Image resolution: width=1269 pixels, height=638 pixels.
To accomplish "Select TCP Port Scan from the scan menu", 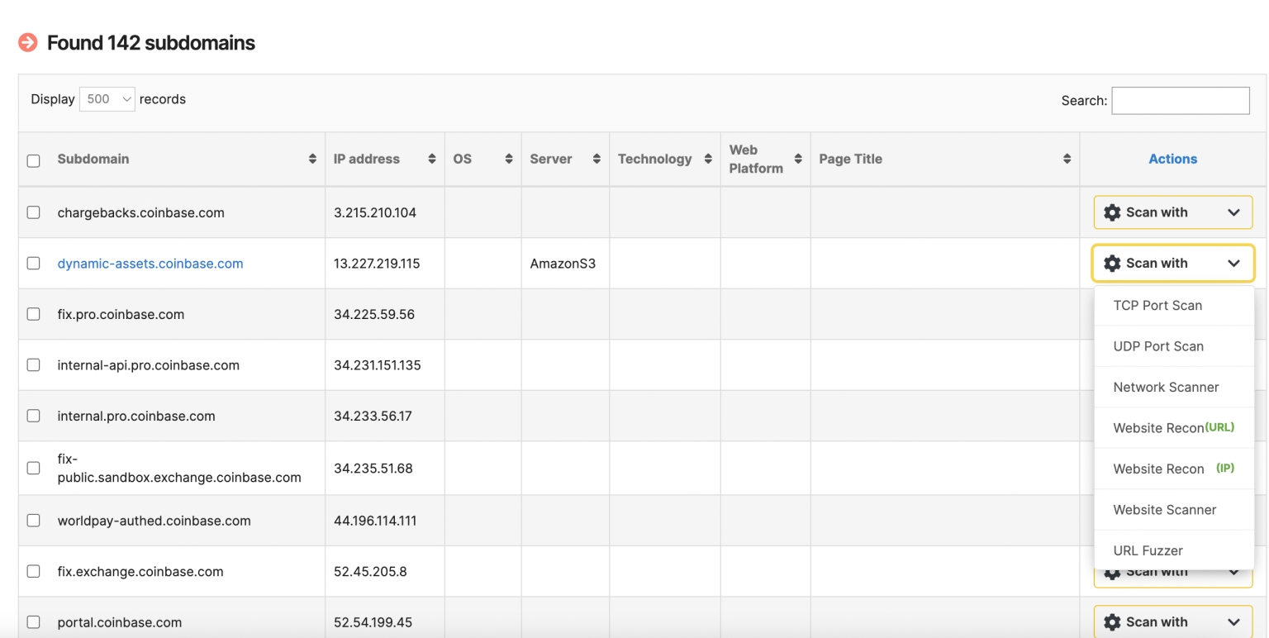I will pos(1158,305).
